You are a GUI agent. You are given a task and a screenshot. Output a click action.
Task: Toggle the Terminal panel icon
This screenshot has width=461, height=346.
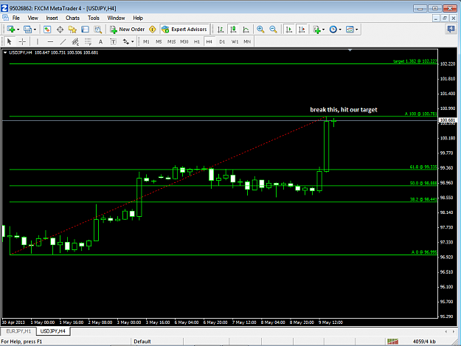point(86,30)
